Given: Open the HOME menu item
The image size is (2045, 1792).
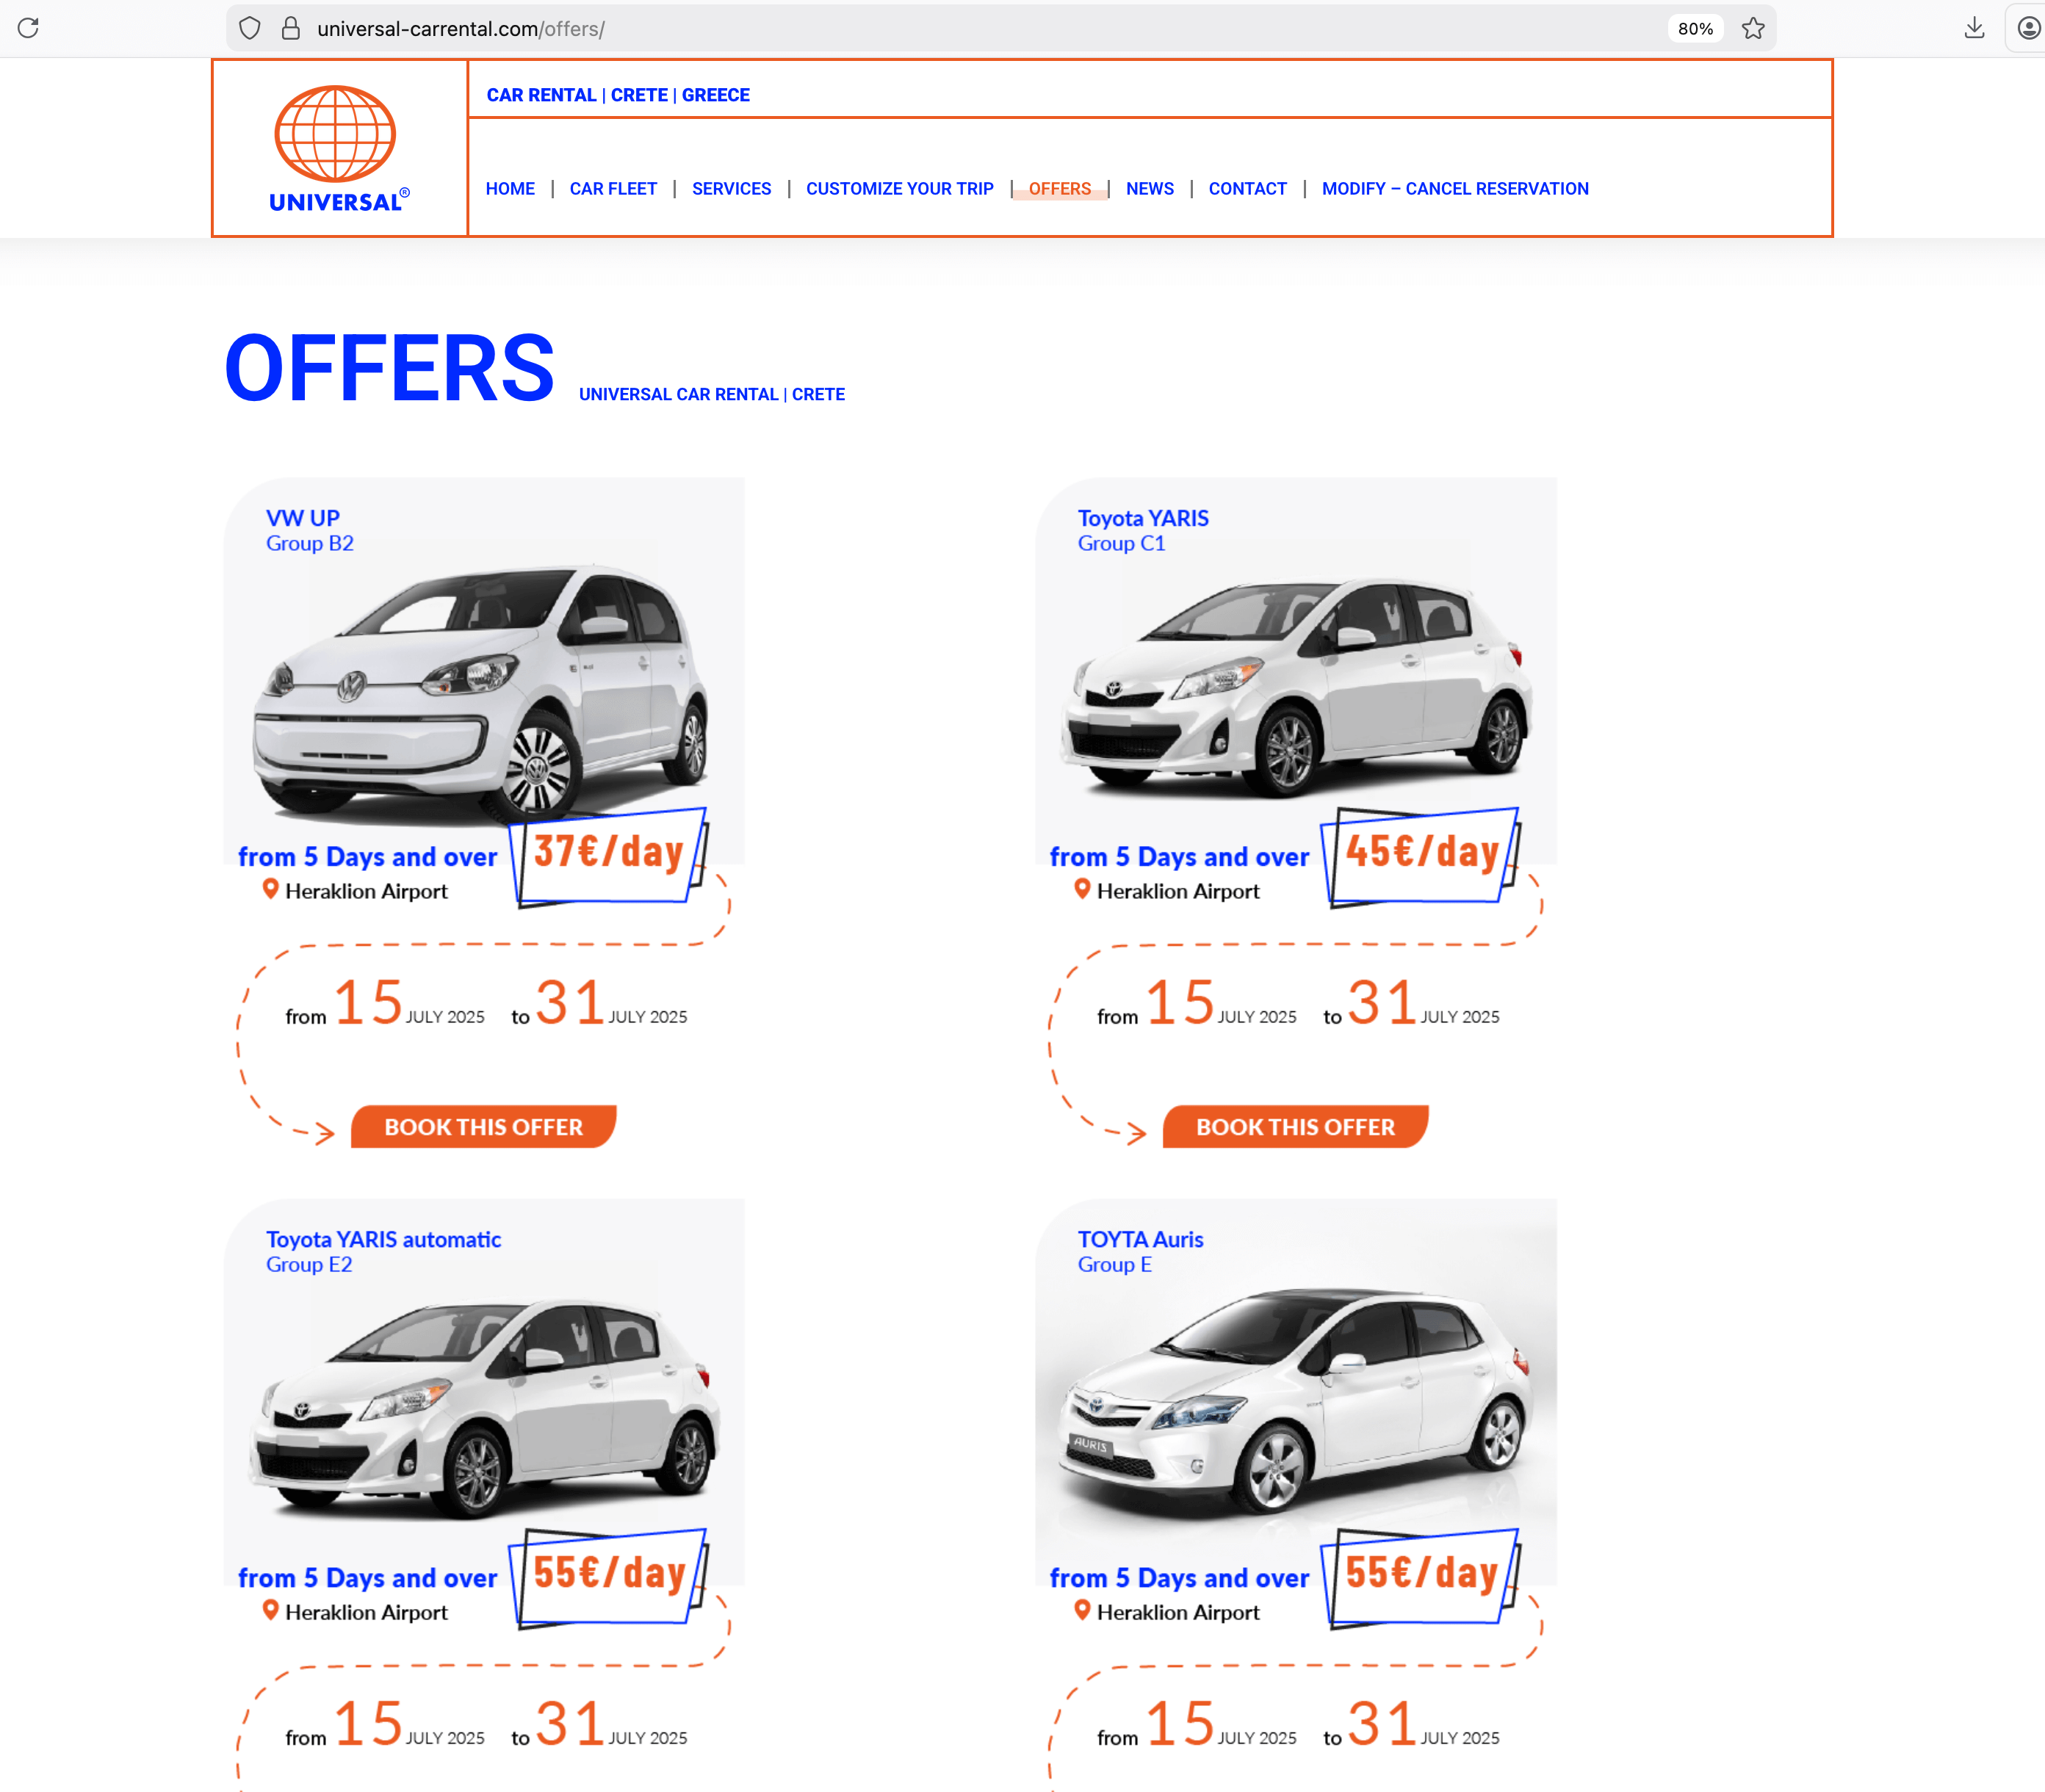Looking at the screenshot, I should coord(510,189).
